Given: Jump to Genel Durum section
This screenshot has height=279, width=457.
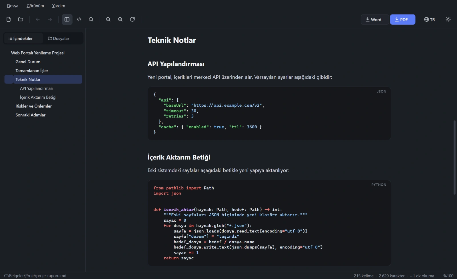Looking at the screenshot, I should [x=28, y=62].
